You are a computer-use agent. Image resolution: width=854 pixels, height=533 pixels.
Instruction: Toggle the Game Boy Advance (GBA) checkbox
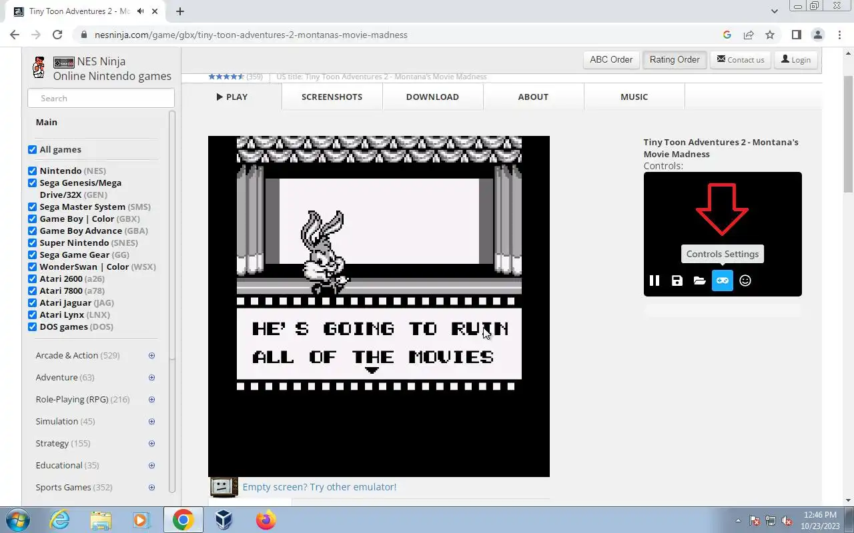click(x=32, y=231)
